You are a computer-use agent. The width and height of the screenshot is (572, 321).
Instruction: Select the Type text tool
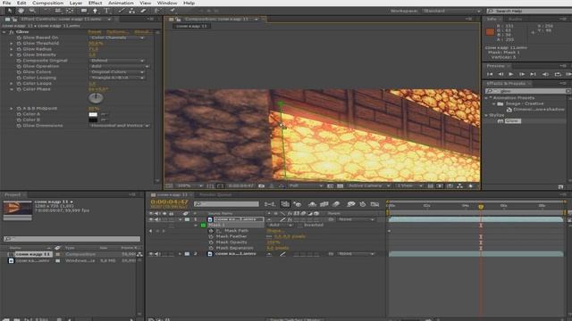pos(107,11)
